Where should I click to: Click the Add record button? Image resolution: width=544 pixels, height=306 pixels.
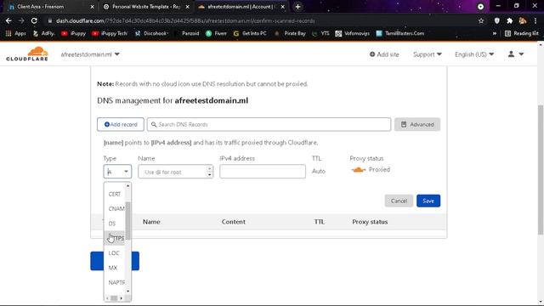(x=121, y=124)
